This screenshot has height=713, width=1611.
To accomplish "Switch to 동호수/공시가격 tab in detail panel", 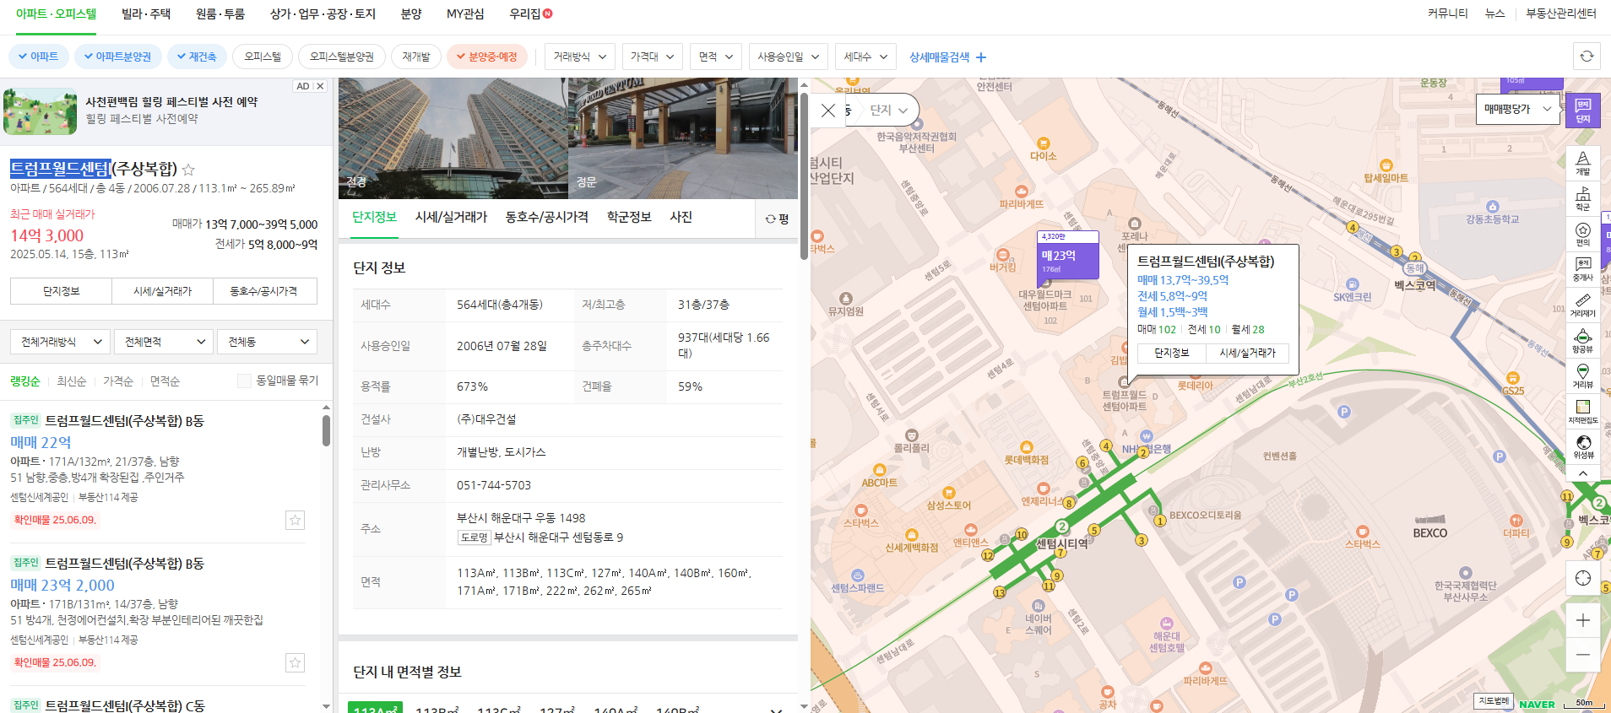I will click(547, 217).
